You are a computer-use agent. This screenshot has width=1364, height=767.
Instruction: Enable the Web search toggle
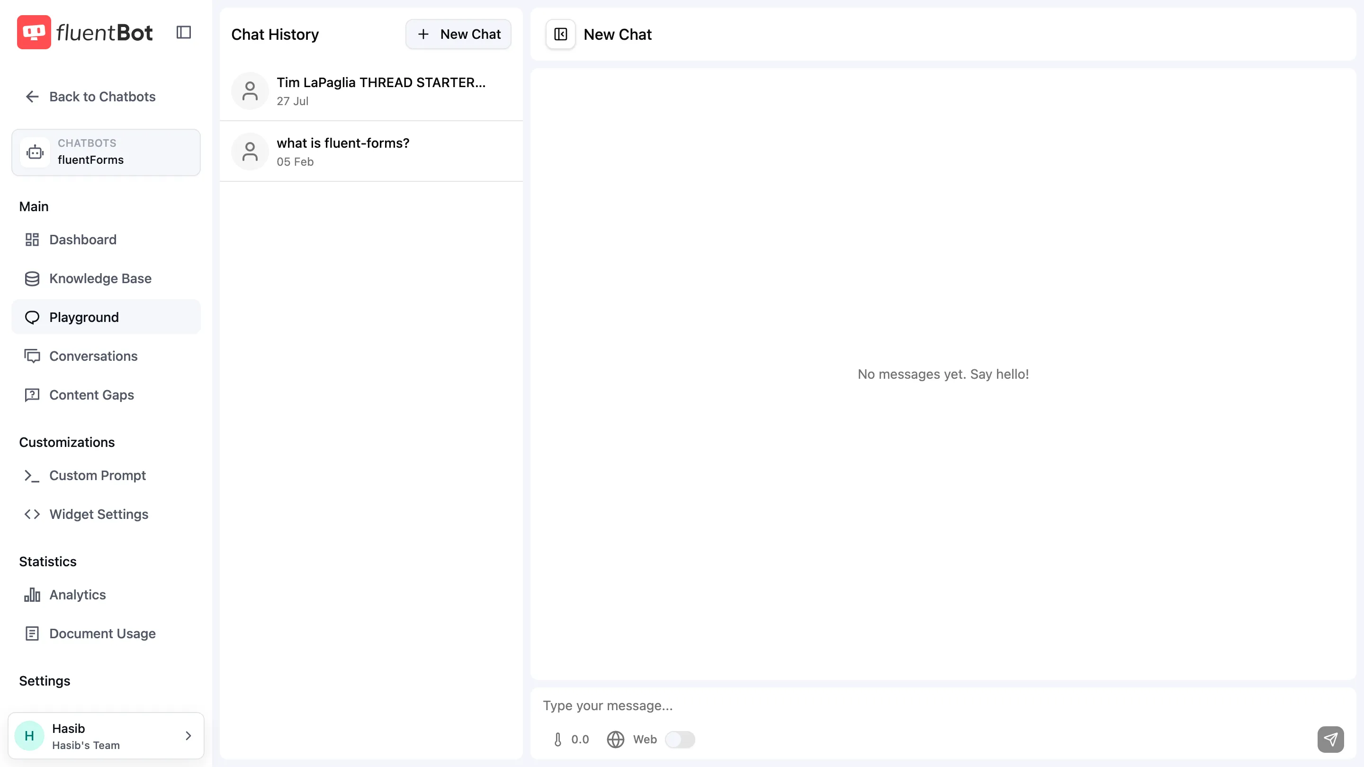pos(680,740)
